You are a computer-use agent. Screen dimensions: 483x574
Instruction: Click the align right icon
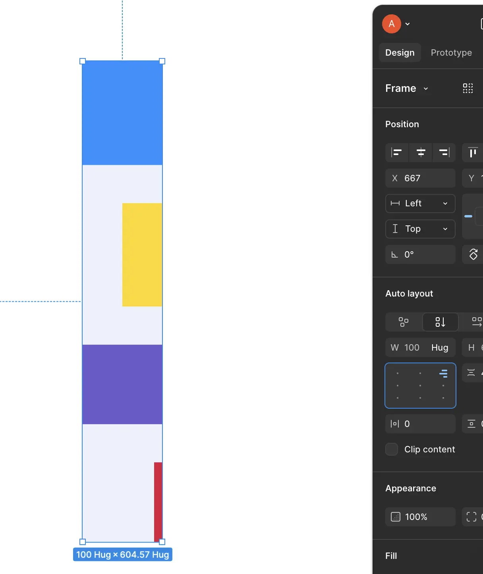[x=444, y=152]
